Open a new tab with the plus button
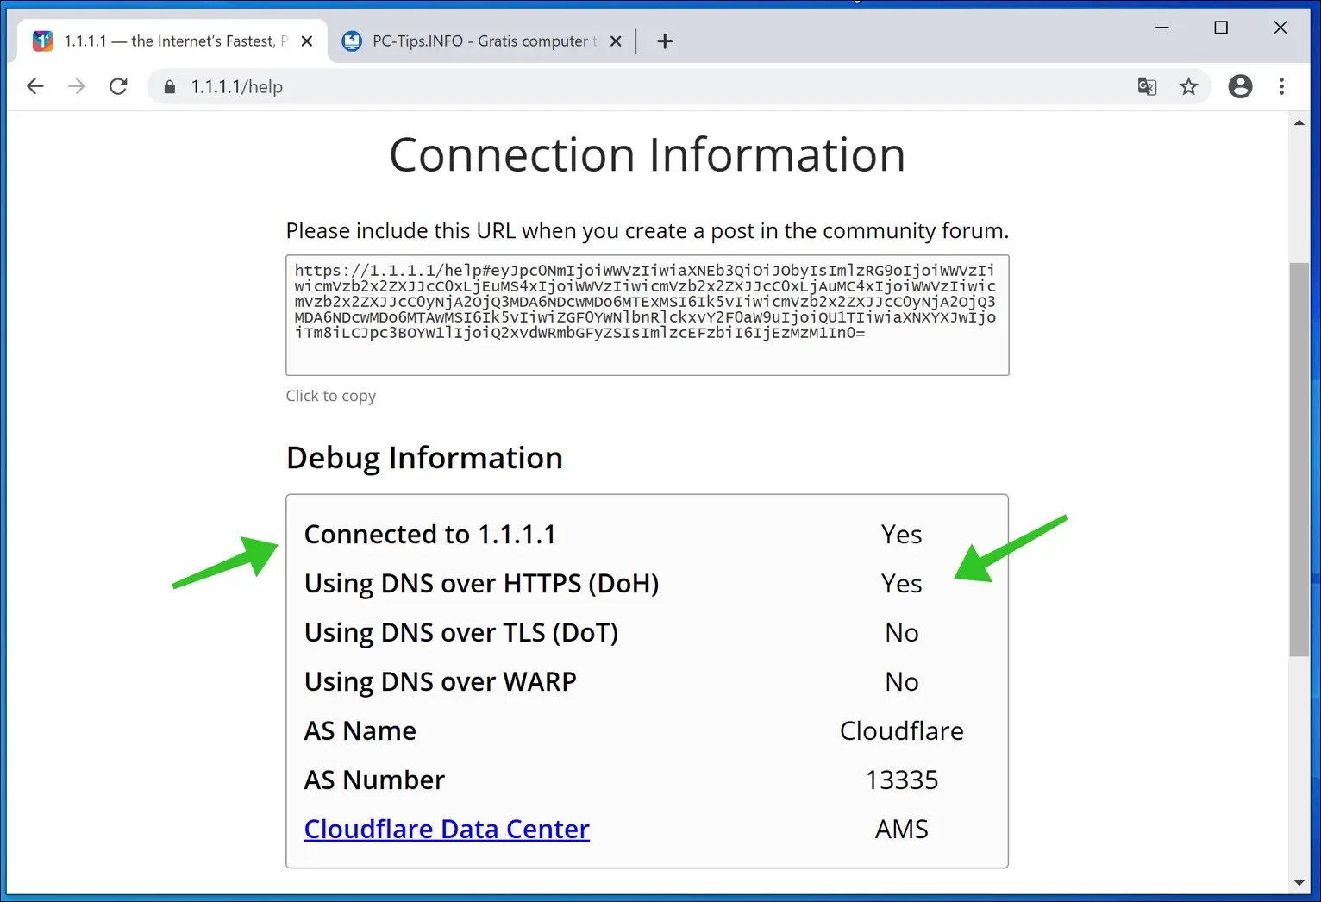The image size is (1321, 902). (664, 41)
